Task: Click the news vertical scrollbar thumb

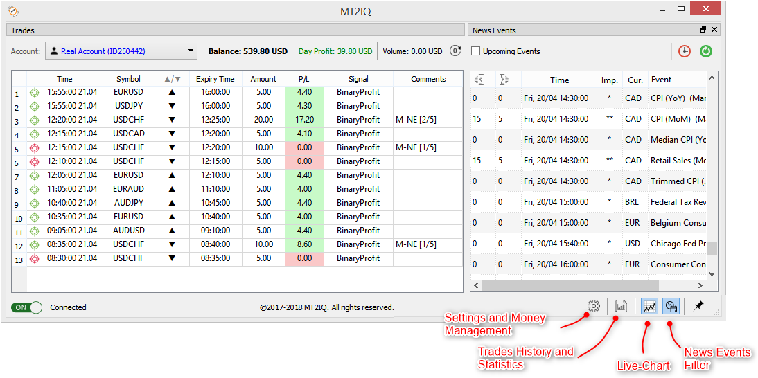Action: 712,248
